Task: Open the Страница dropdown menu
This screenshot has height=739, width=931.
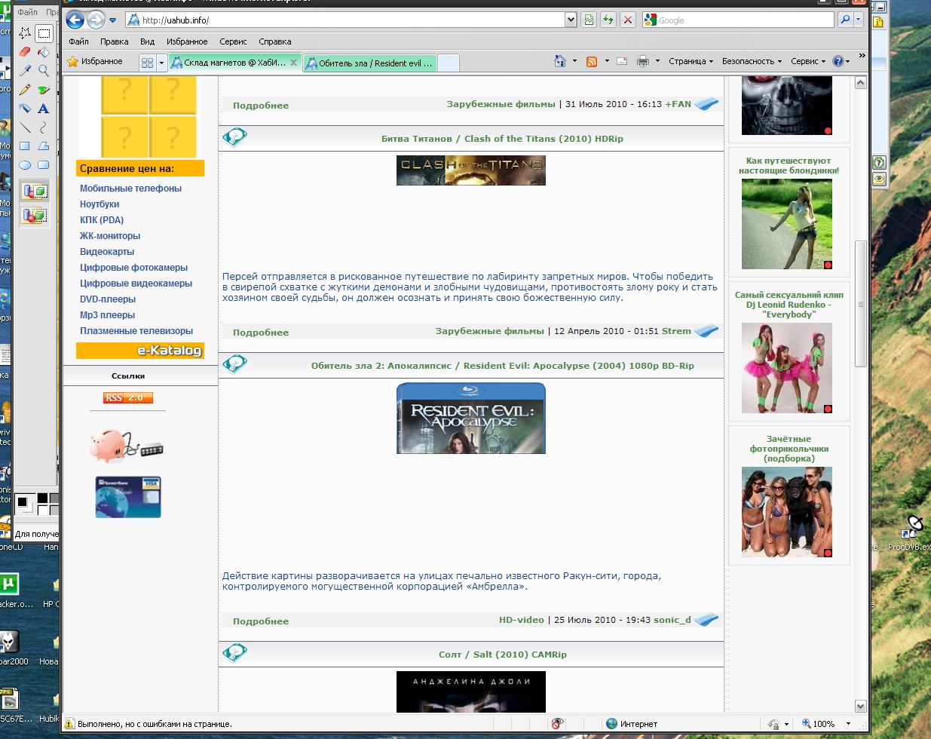Action: (x=690, y=61)
